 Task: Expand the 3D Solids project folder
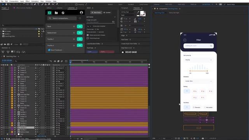1,31
